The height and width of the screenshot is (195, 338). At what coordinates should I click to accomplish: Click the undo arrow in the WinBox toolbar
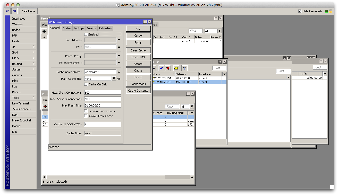(x=7, y=11)
